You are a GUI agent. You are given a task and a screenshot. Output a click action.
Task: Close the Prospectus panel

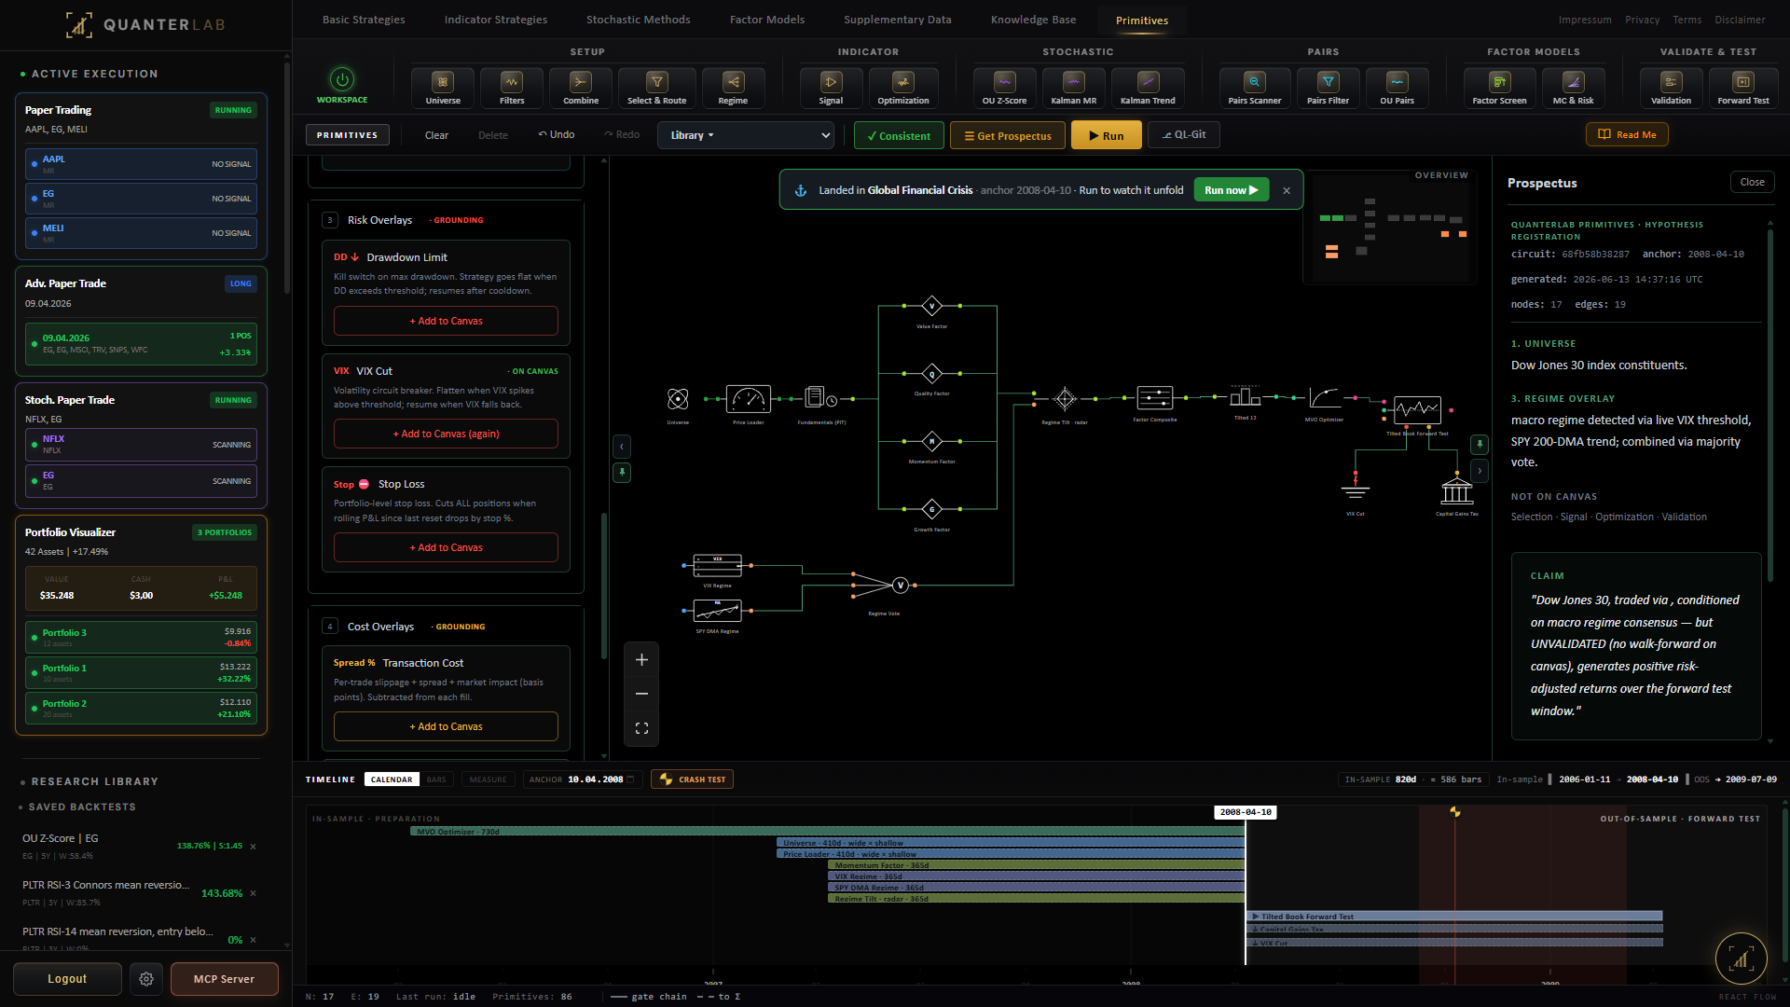point(1752,183)
